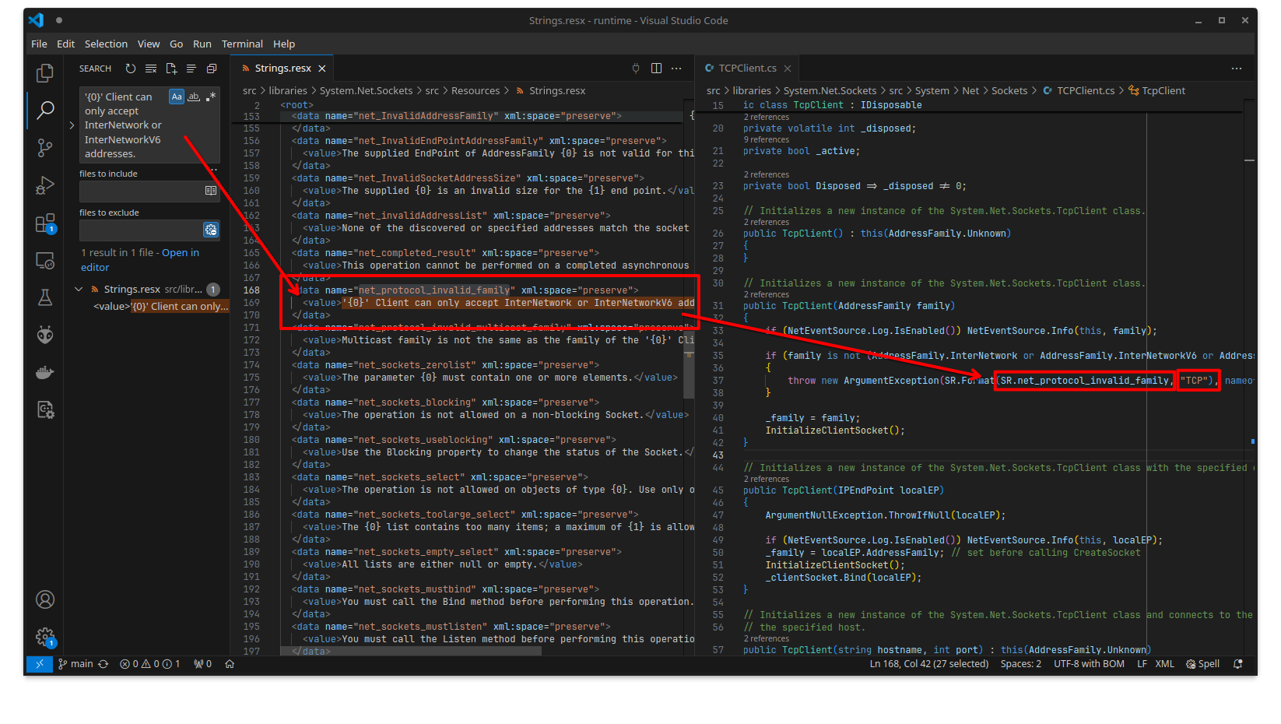Open the 'libraries' breadcrumb in Strings.resx path

[288, 91]
